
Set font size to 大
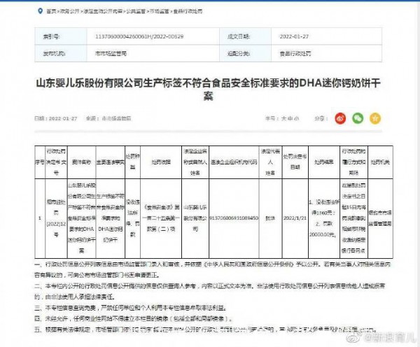[283, 118]
